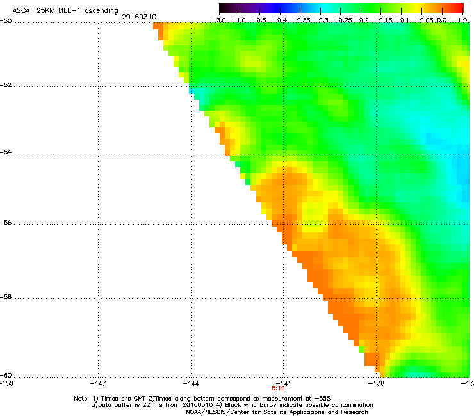Click the colorbar label -0.4
This screenshot has width=474, height=416.
[280, 20]
